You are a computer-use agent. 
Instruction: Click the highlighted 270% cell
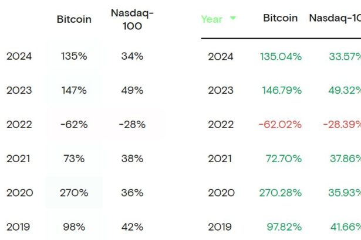click(74, 193)
